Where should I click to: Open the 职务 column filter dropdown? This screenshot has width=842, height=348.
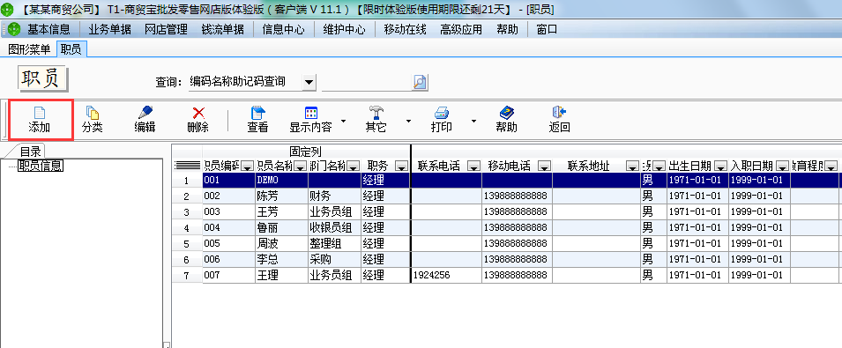[x=401, y=167]
